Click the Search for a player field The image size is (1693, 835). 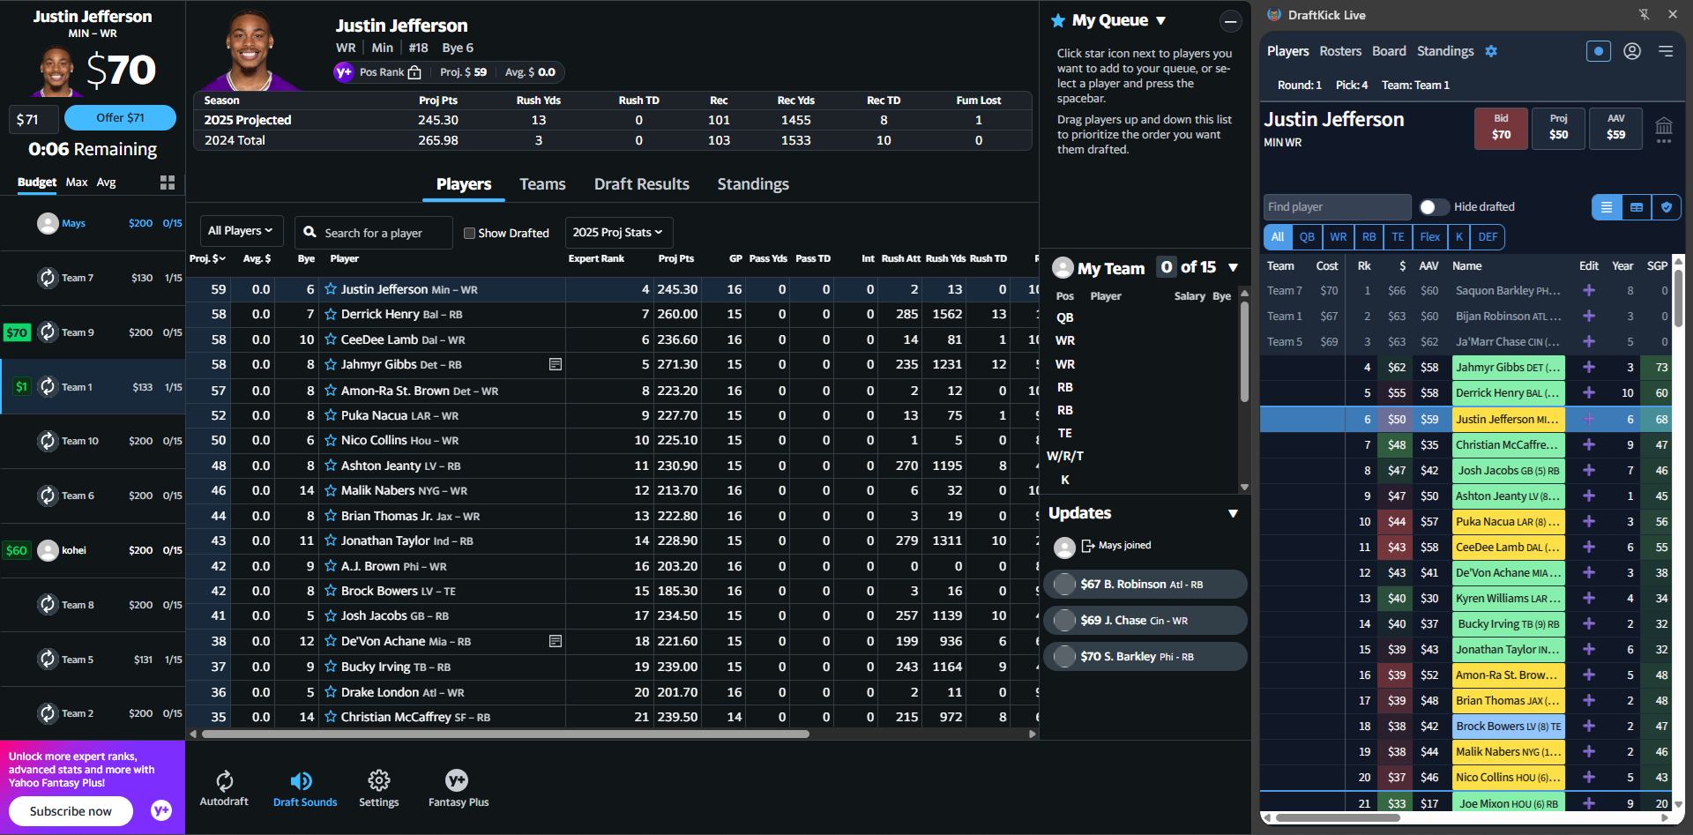[374, 233]
